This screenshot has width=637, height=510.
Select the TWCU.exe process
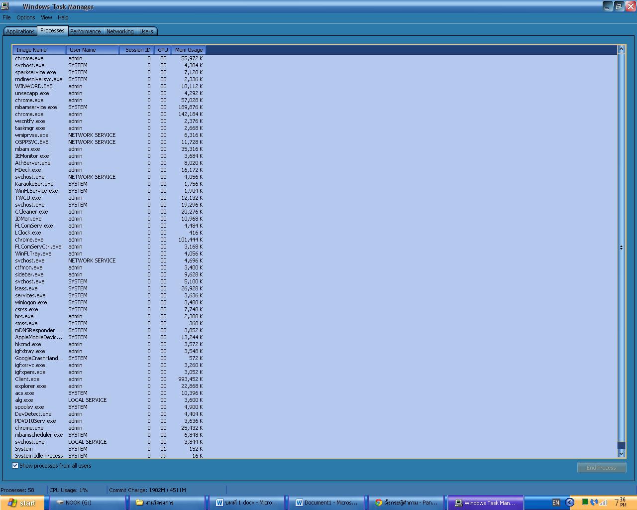point(108,198)
